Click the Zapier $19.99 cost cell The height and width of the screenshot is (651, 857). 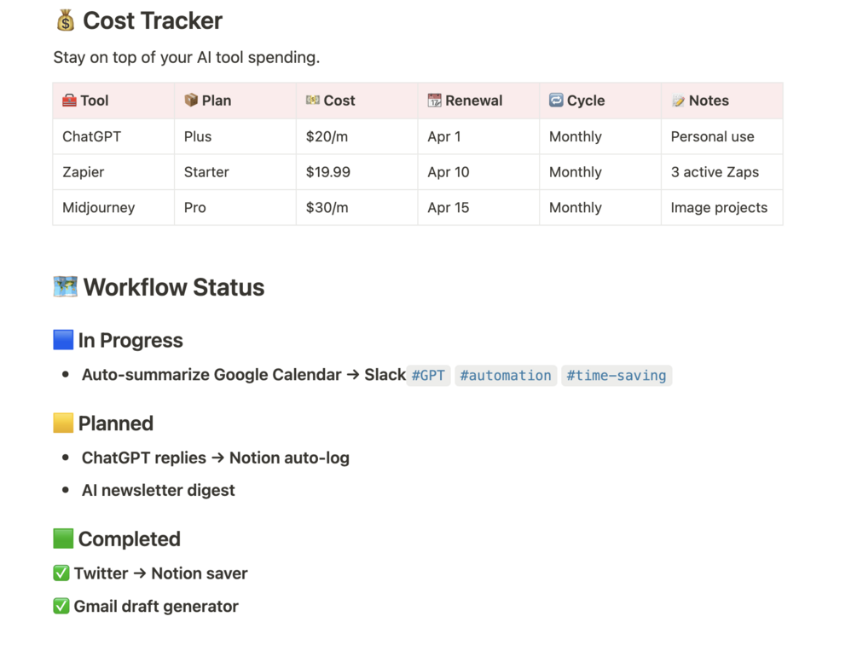328,172
